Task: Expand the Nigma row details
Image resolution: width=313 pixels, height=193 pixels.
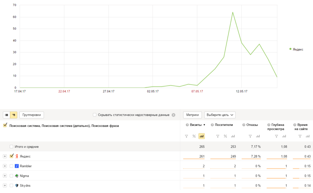Action: 5,176
